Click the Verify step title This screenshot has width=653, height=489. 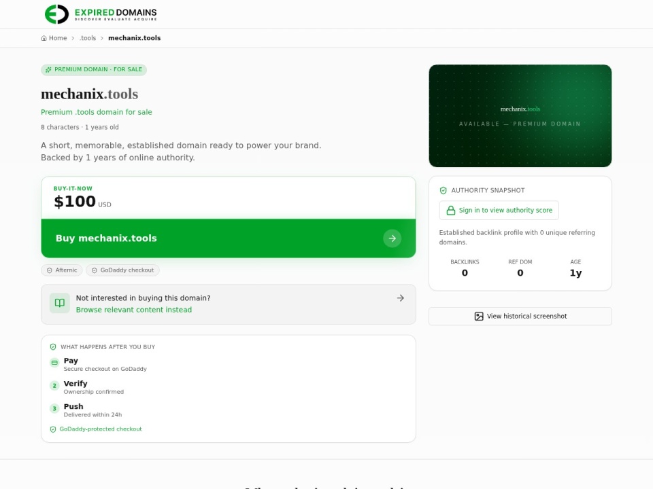pos(76,383)
